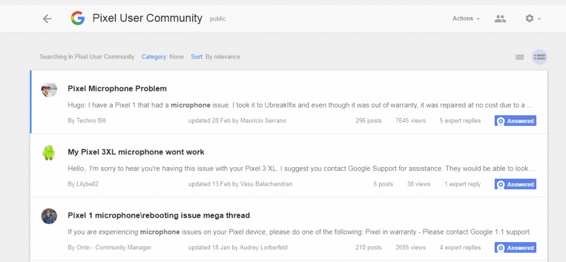Click author name Orrin - Community Manager
This screenshot has height=262, width=566.
tap(109, 248)
